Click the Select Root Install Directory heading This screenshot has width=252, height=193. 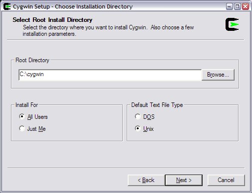click(x=52, y=20)
